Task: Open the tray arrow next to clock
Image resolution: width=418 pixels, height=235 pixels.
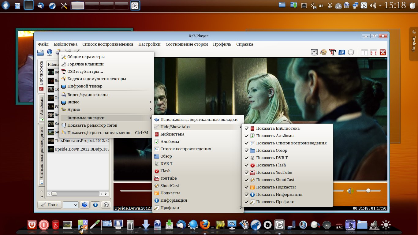Action: point(380,6)
